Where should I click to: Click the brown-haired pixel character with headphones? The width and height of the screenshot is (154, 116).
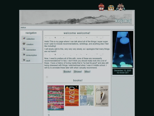[x=121, y=7]
